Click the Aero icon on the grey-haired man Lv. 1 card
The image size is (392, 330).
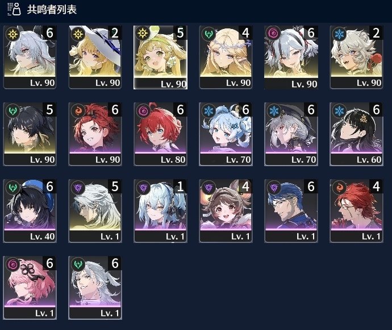[78, 265]
